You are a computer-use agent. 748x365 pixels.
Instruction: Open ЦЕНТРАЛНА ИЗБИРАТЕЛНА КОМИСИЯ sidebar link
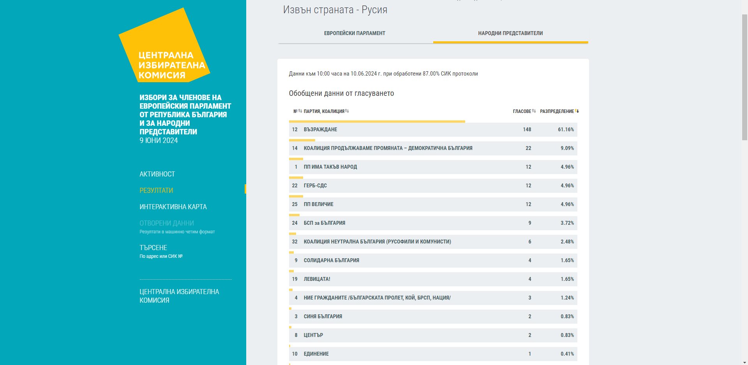click(179, 296)
